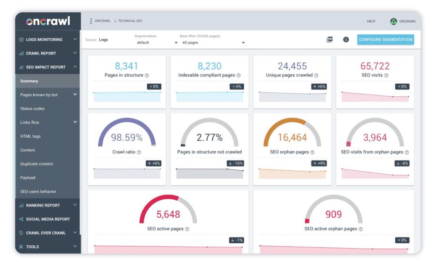
Task: Expand the Ranking Report section
Action: (75, 205)
